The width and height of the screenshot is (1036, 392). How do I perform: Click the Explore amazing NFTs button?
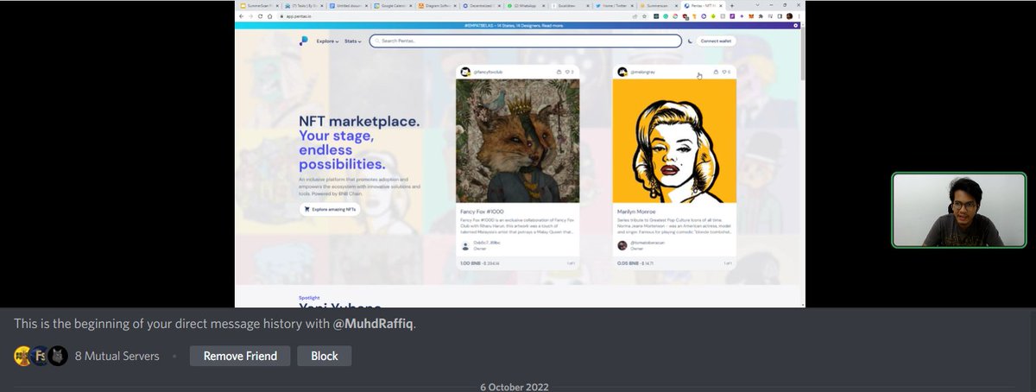pos(330,209)
